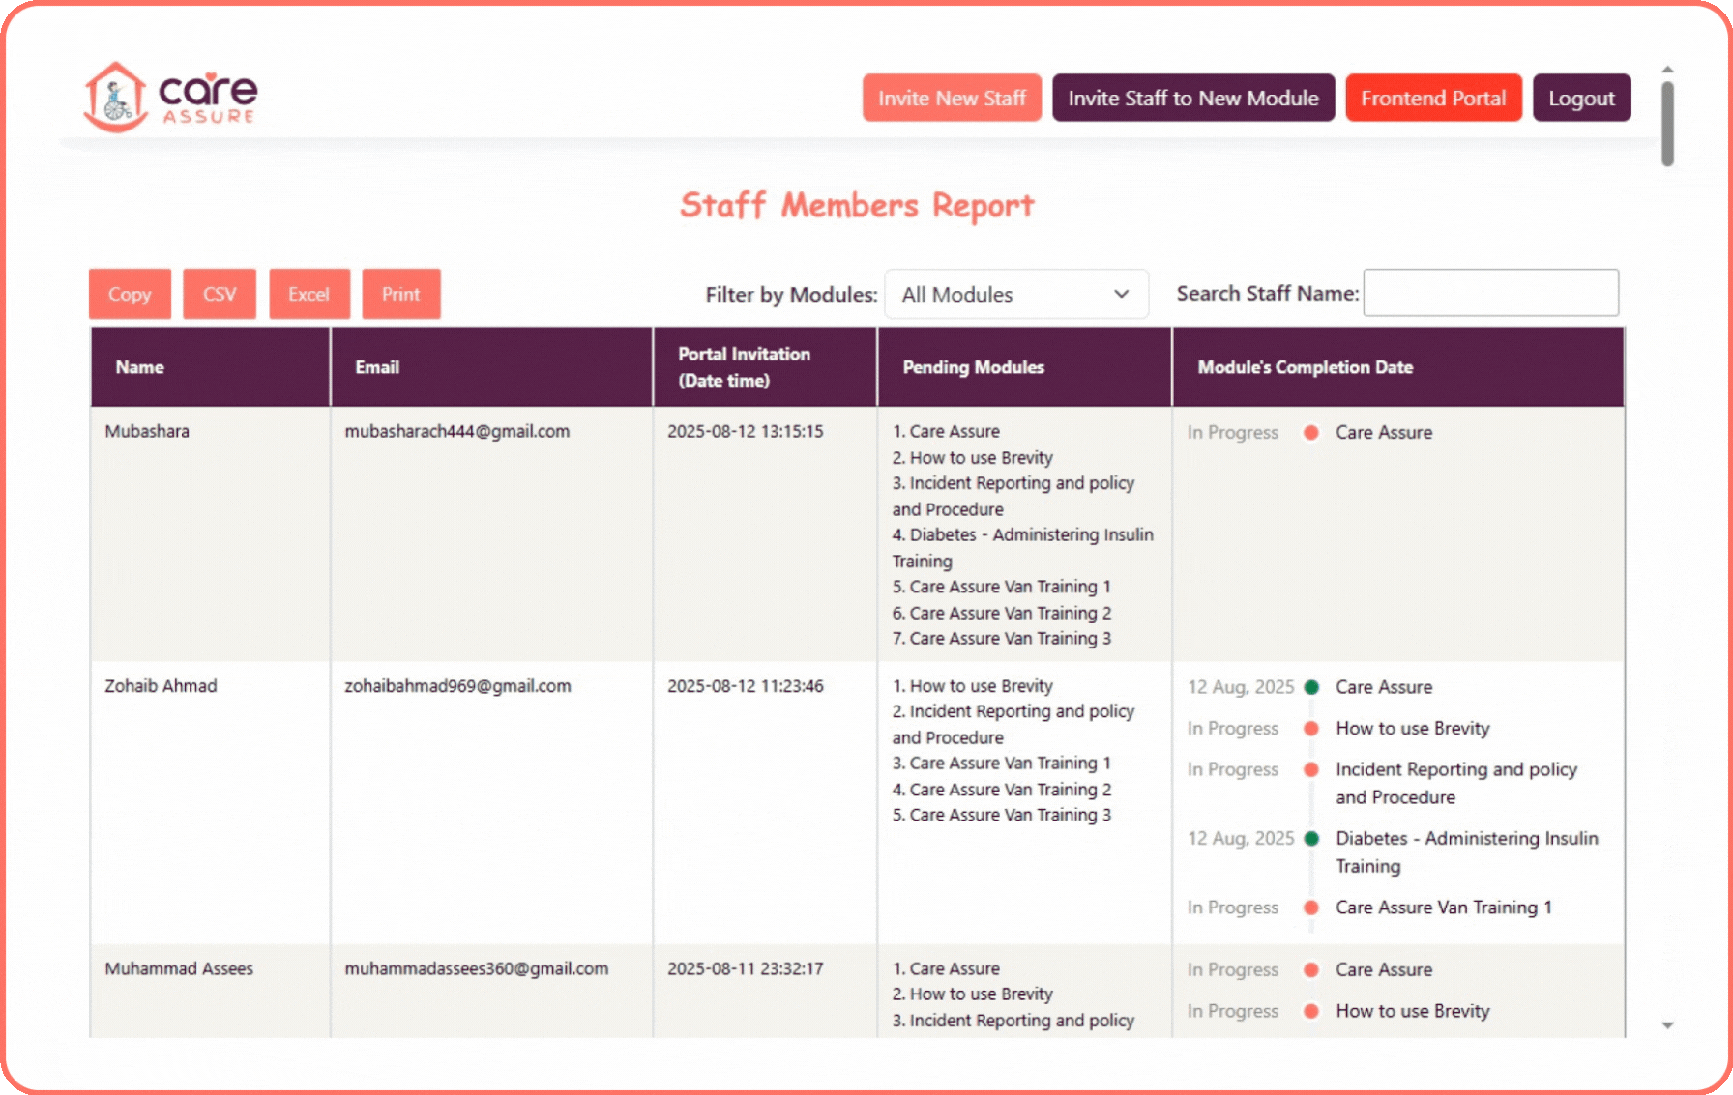Print the Staff Members Report
Viewport: 1733px width, 1095px height.
(x=401, y=294)
